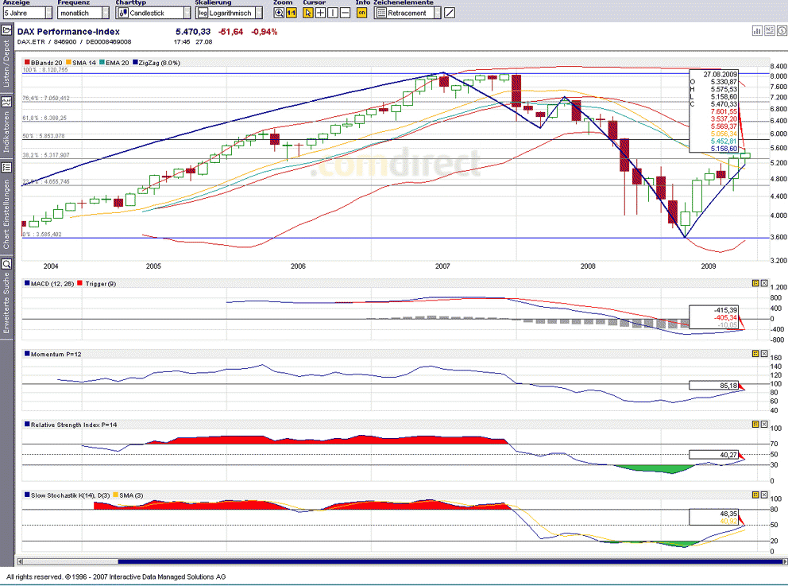Click the news icon at top right
Image resolution: width=788 pixels, height=586 pixels.
click(769, 30)
